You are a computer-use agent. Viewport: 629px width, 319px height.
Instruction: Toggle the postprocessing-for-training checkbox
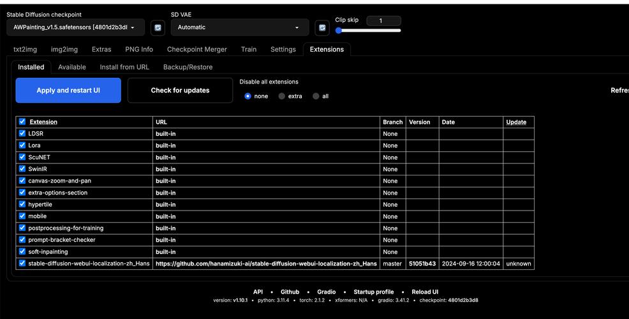point(22,228)
